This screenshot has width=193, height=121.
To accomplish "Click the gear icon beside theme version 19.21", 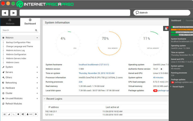I will click(161, 69).
